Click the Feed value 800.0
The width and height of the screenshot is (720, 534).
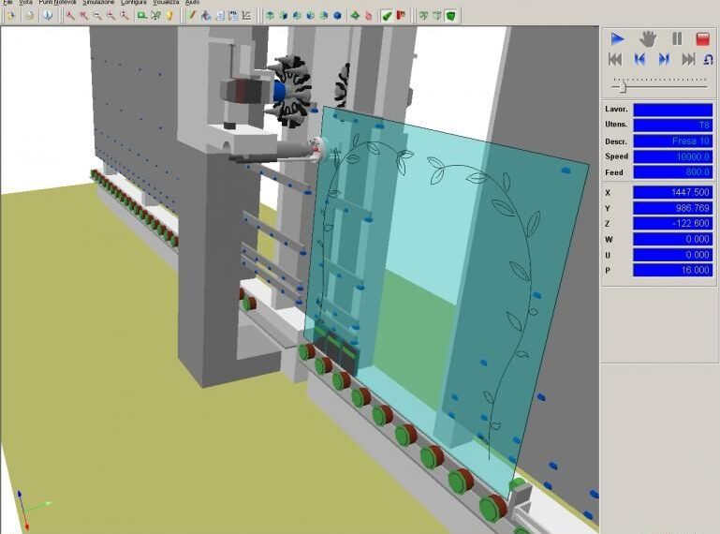pyautogui.click(x=672, y=172)
